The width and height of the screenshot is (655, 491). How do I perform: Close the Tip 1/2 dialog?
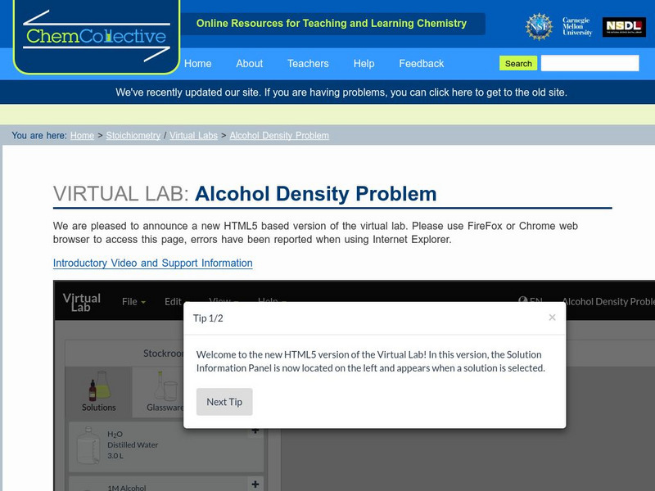tap(552, 318)
